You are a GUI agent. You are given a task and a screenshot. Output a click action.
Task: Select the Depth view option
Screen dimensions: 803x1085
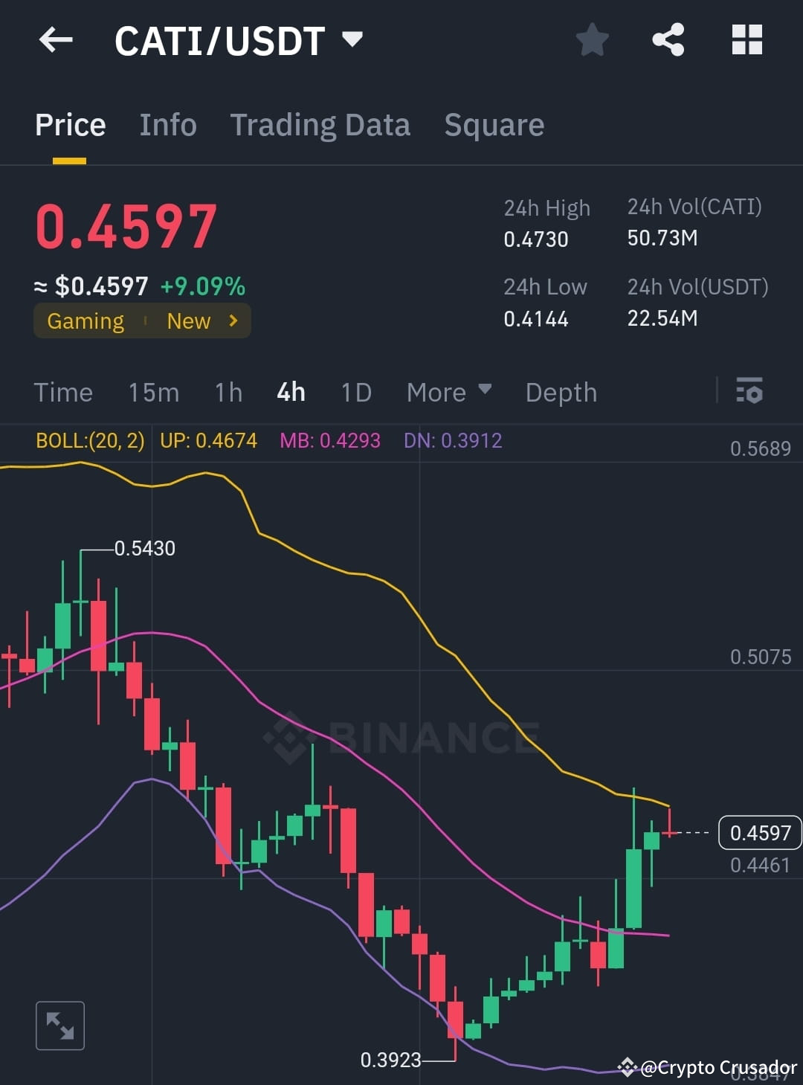pos(561,392)
